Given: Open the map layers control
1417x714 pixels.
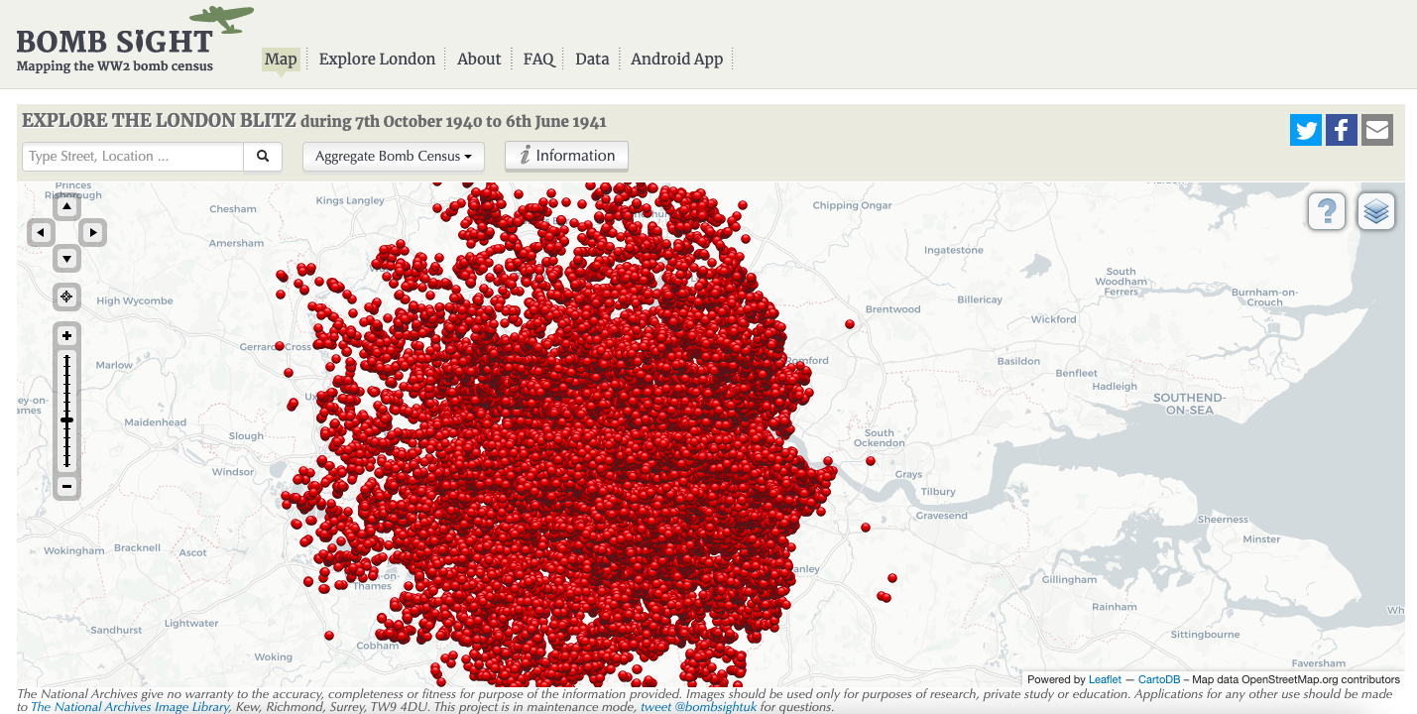Looking at the screenshot, I should pyautogui.click(x=1376, y=211).
